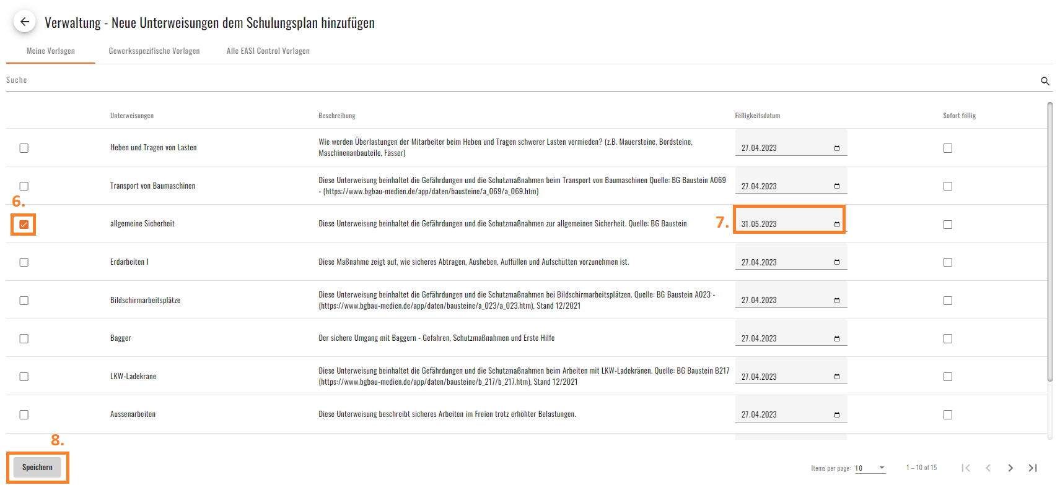The image size is (1060, 493).
Task: Mark LKW-Ladekrane as Sofort fällig
Action: (948, 377)
